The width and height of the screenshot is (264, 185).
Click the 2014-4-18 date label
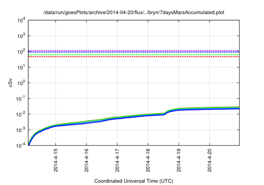148,160
